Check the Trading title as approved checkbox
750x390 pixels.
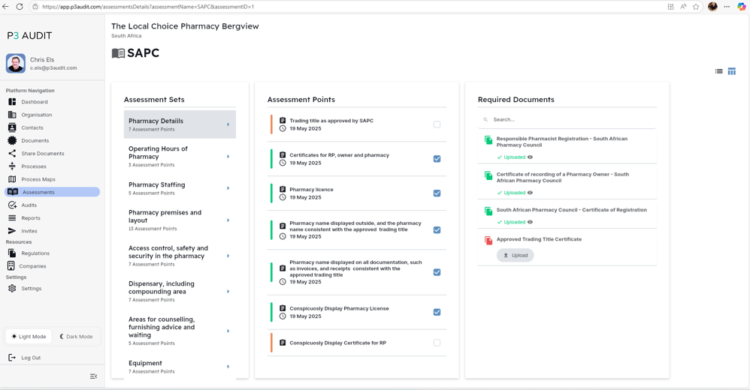437,124
